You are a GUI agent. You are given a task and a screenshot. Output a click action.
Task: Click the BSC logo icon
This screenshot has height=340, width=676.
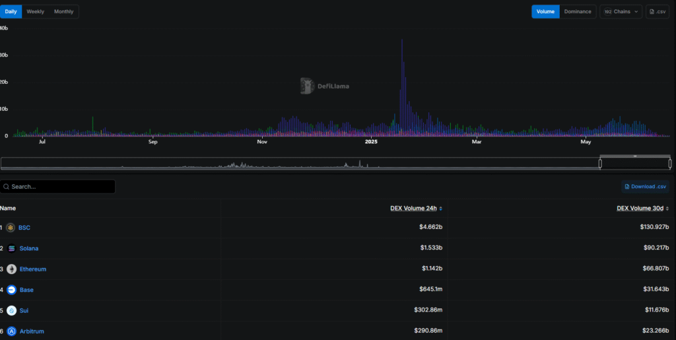[x=11, y=228]
